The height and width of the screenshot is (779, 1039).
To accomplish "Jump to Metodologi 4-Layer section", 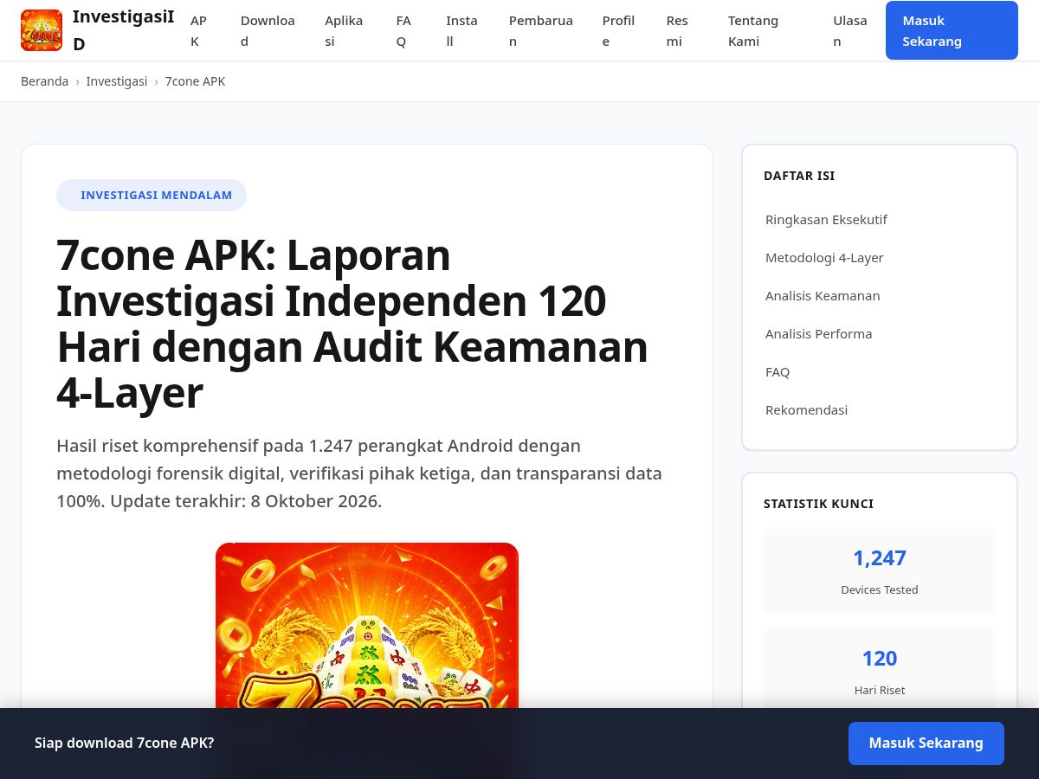I will pyautogui.click(x=824, y=257).
